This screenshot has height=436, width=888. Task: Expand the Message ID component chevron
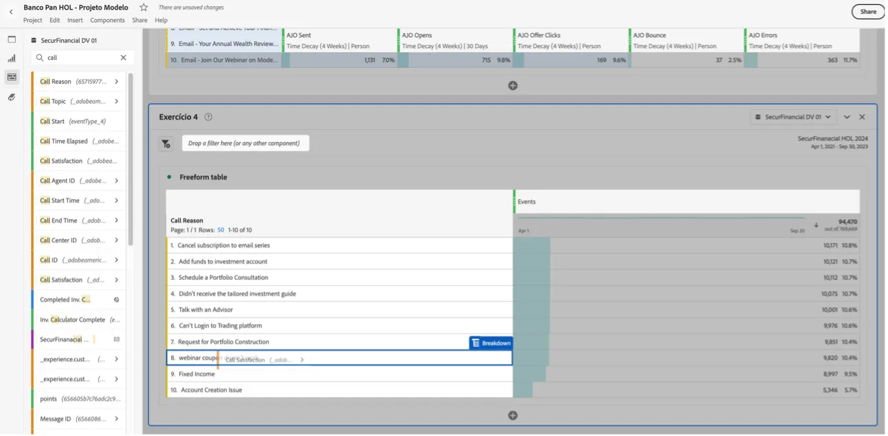click(x=116, y=419)
